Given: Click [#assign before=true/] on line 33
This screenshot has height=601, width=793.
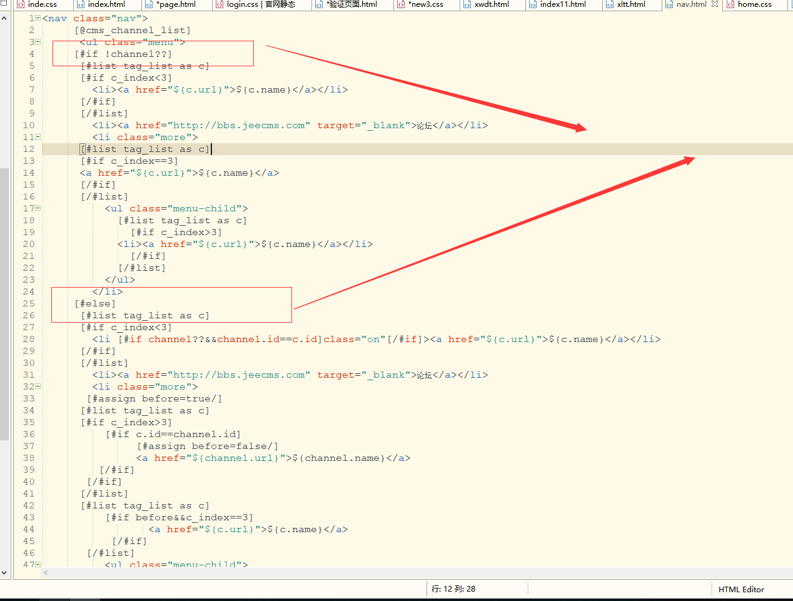Looking at the screenshot, I should (154, 398).
